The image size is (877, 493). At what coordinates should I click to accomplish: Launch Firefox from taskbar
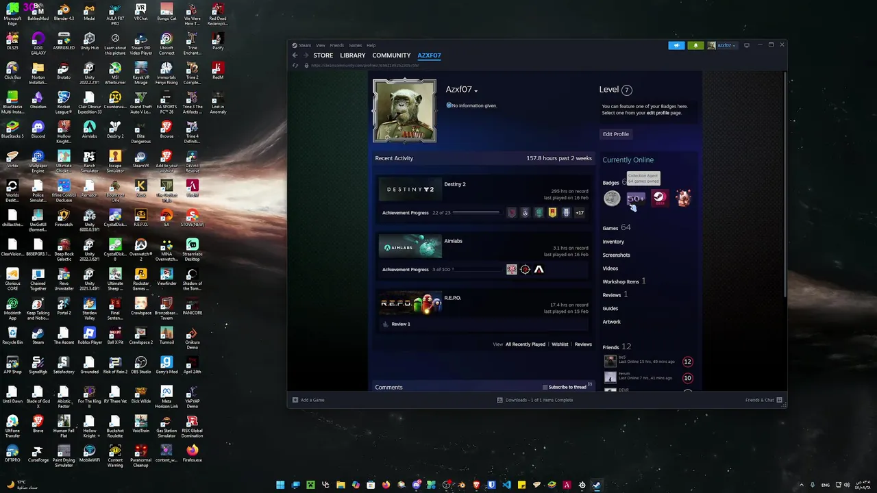386,485
